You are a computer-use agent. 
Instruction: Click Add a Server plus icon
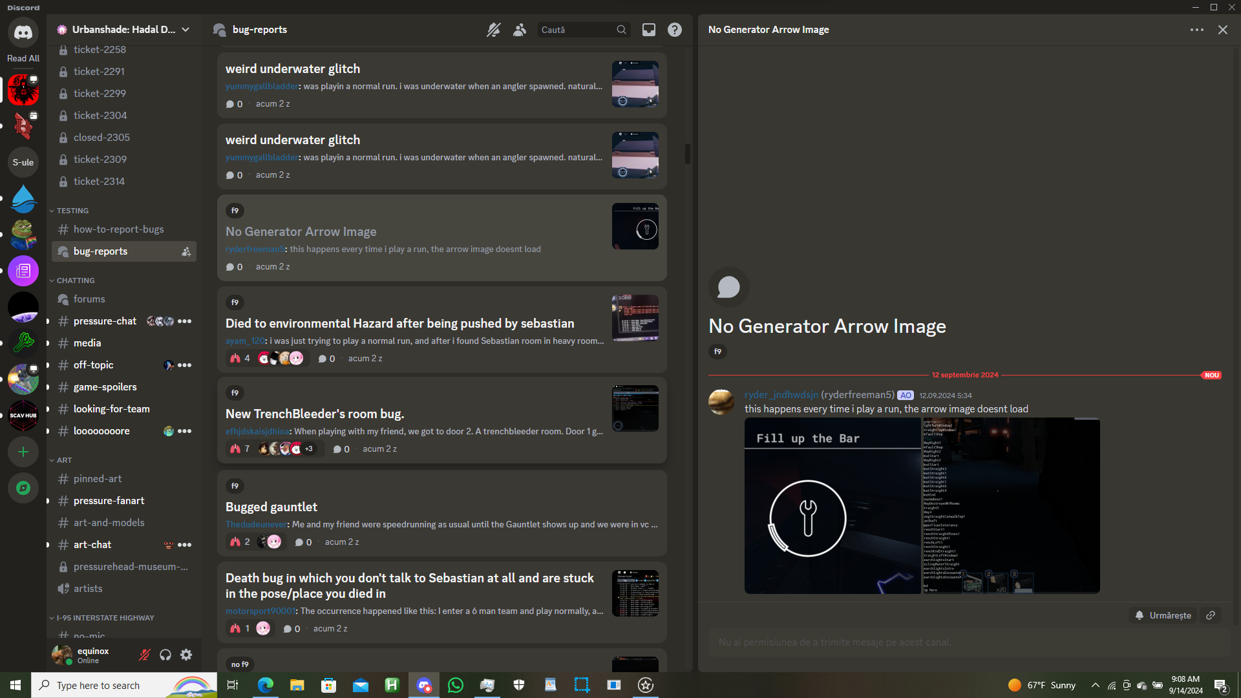23,452
